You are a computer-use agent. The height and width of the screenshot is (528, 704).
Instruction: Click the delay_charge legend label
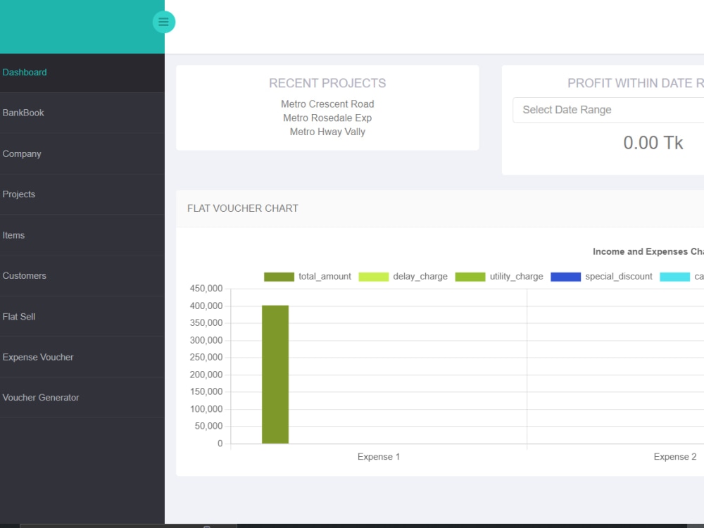(x=420, y=277)
